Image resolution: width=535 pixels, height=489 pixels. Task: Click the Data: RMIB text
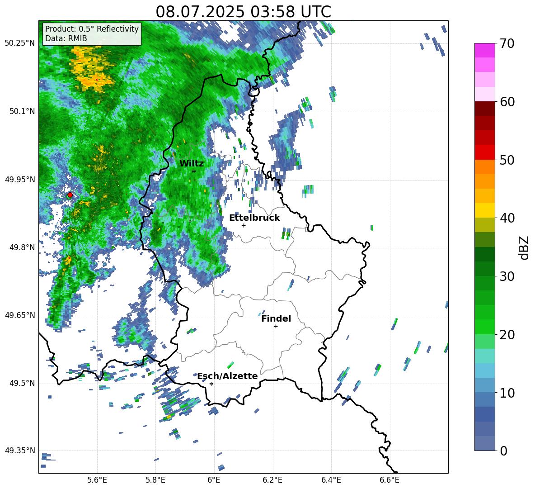(66, 38)
